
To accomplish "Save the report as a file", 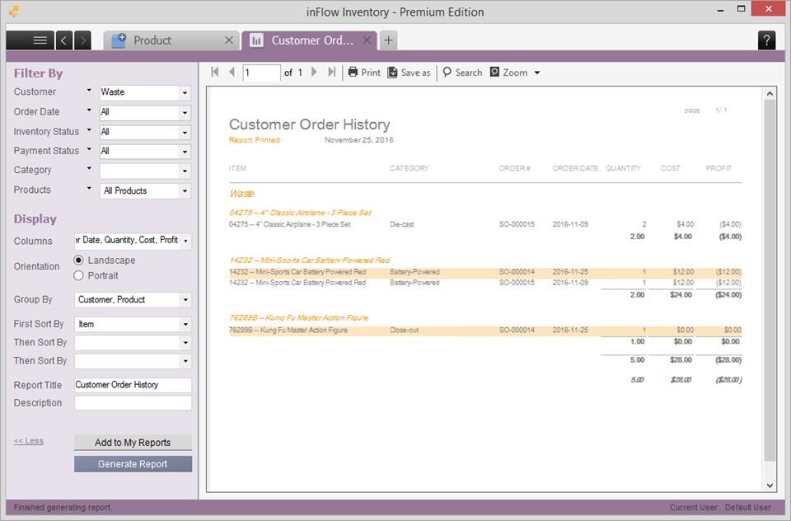I will click(x=410, y=73).
